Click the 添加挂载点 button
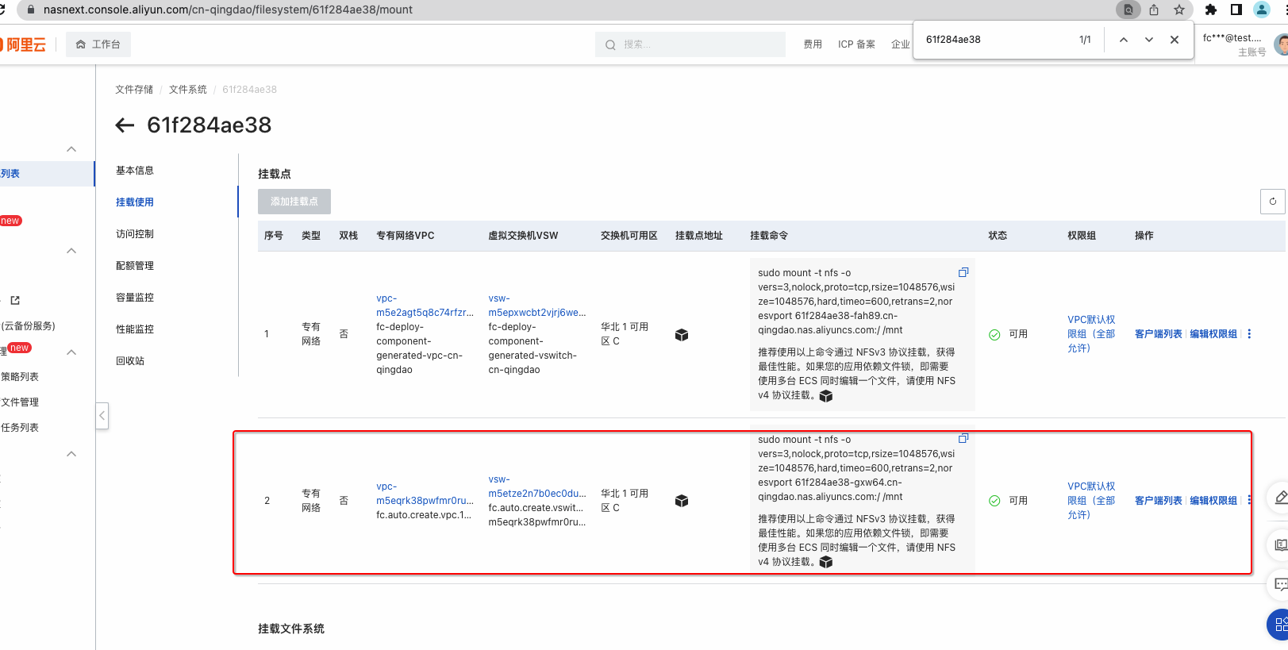1288x650 pixels. click(x=294, y=202)
